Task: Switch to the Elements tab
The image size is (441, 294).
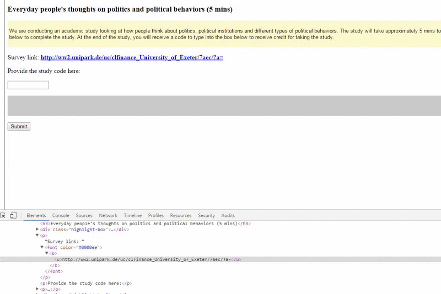Action: pos(36,215)
